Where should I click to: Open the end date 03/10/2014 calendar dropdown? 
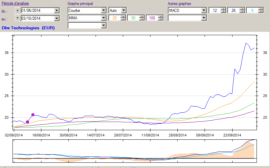click(56, 18)
